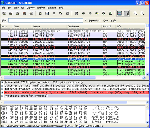Click hex offset 0040 line

[60, 117]
